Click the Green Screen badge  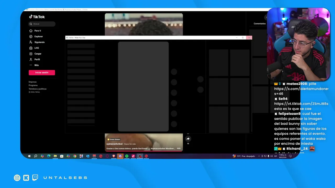(114, 139)
